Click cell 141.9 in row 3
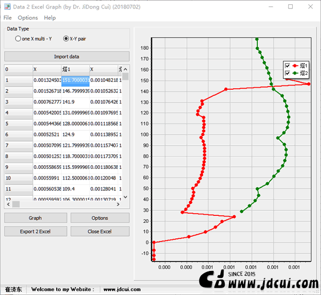 [75, 102]
